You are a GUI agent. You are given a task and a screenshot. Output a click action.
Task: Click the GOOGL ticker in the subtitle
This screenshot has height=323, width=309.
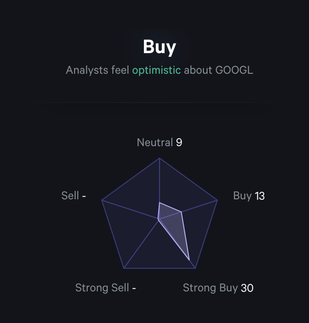pyautogui.click(x=234, y=70)
